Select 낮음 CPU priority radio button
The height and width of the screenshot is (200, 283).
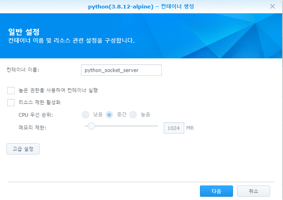click(85, 115)
